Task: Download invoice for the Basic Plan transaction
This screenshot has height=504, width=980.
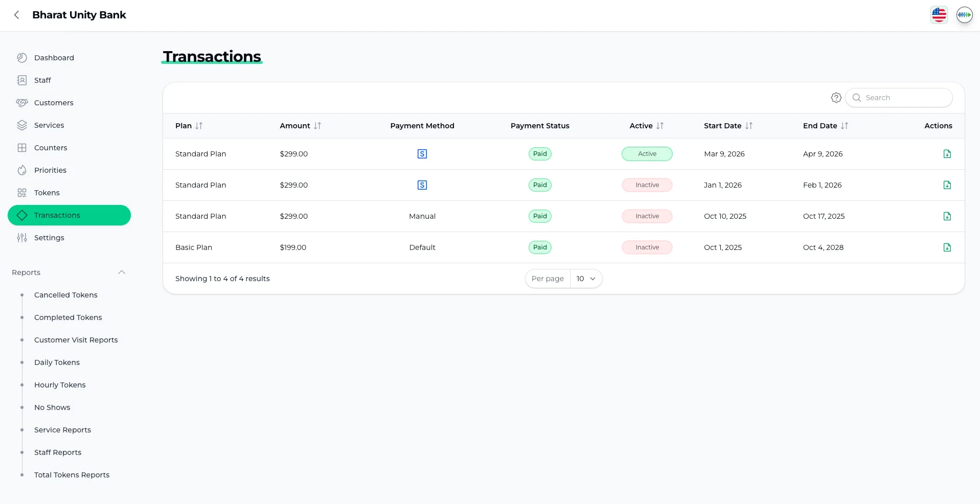Action: tap(947, 247)
